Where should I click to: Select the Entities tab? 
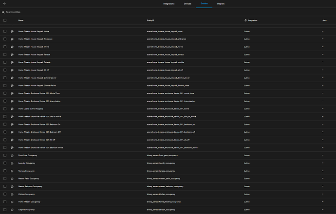(x=204, y=3)
